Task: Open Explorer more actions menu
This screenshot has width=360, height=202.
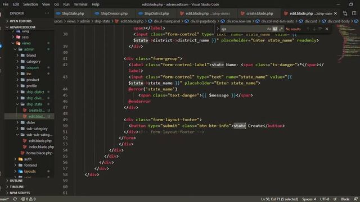Action: 47,13
